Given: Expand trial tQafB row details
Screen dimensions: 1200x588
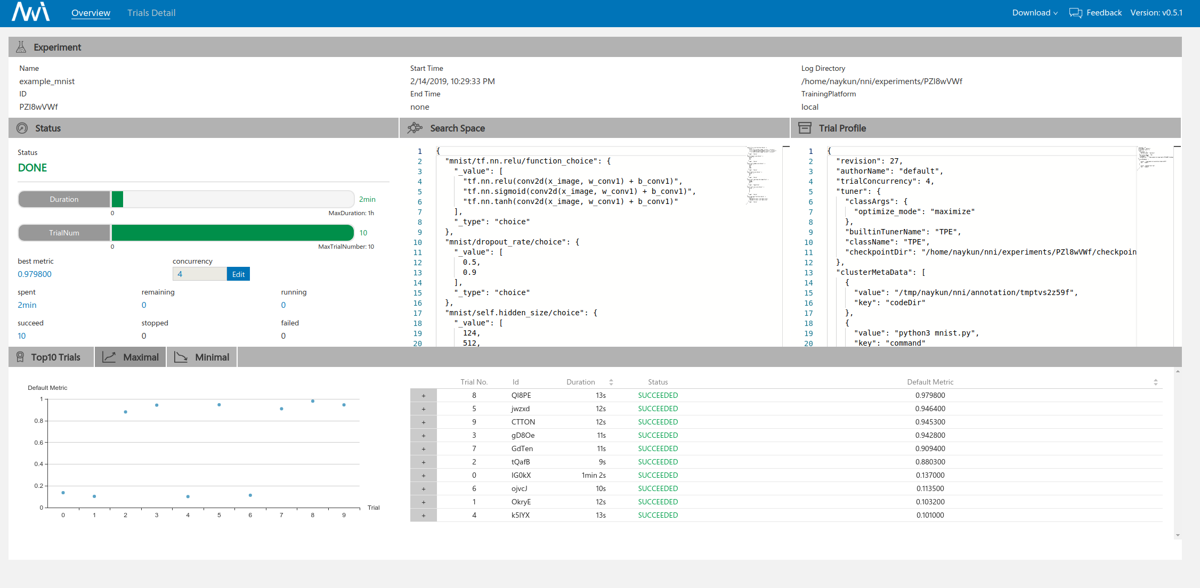Looking at the screenshot, I should pos(424,462).
